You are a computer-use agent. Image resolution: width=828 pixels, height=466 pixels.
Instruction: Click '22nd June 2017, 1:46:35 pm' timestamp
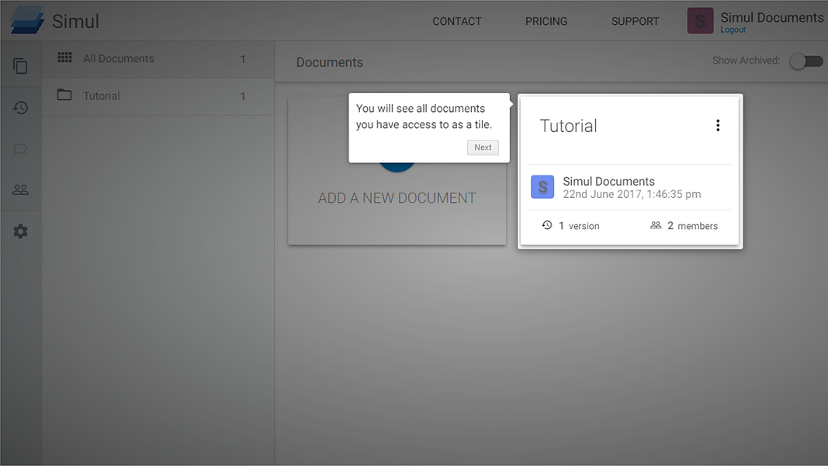[632, 194]
